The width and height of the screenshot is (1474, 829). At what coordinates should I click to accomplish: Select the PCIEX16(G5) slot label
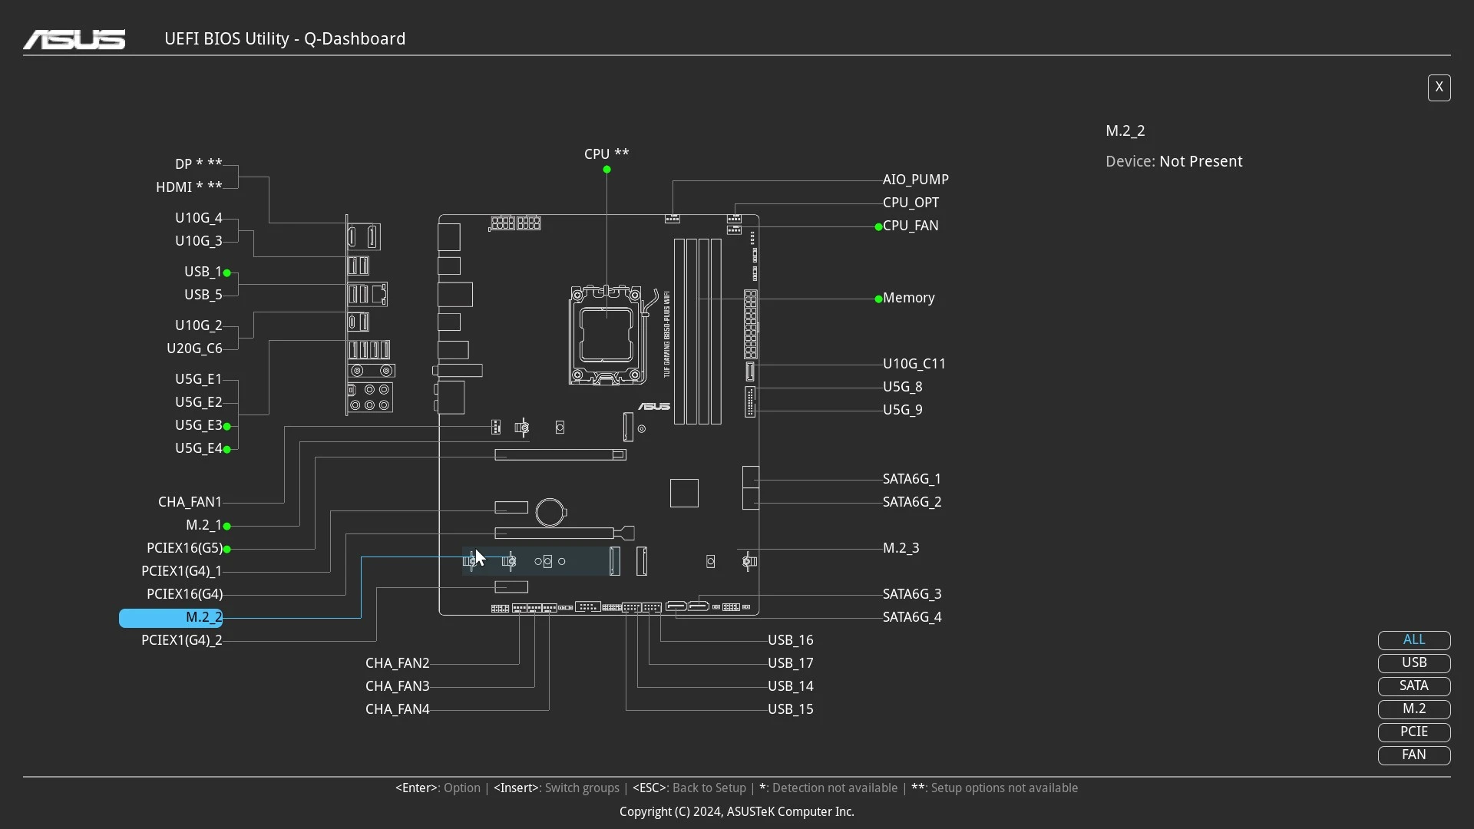(184, 548)
